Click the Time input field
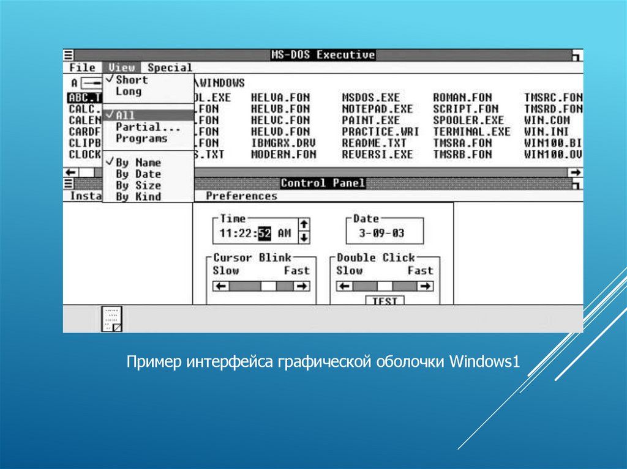 point(255,233)
